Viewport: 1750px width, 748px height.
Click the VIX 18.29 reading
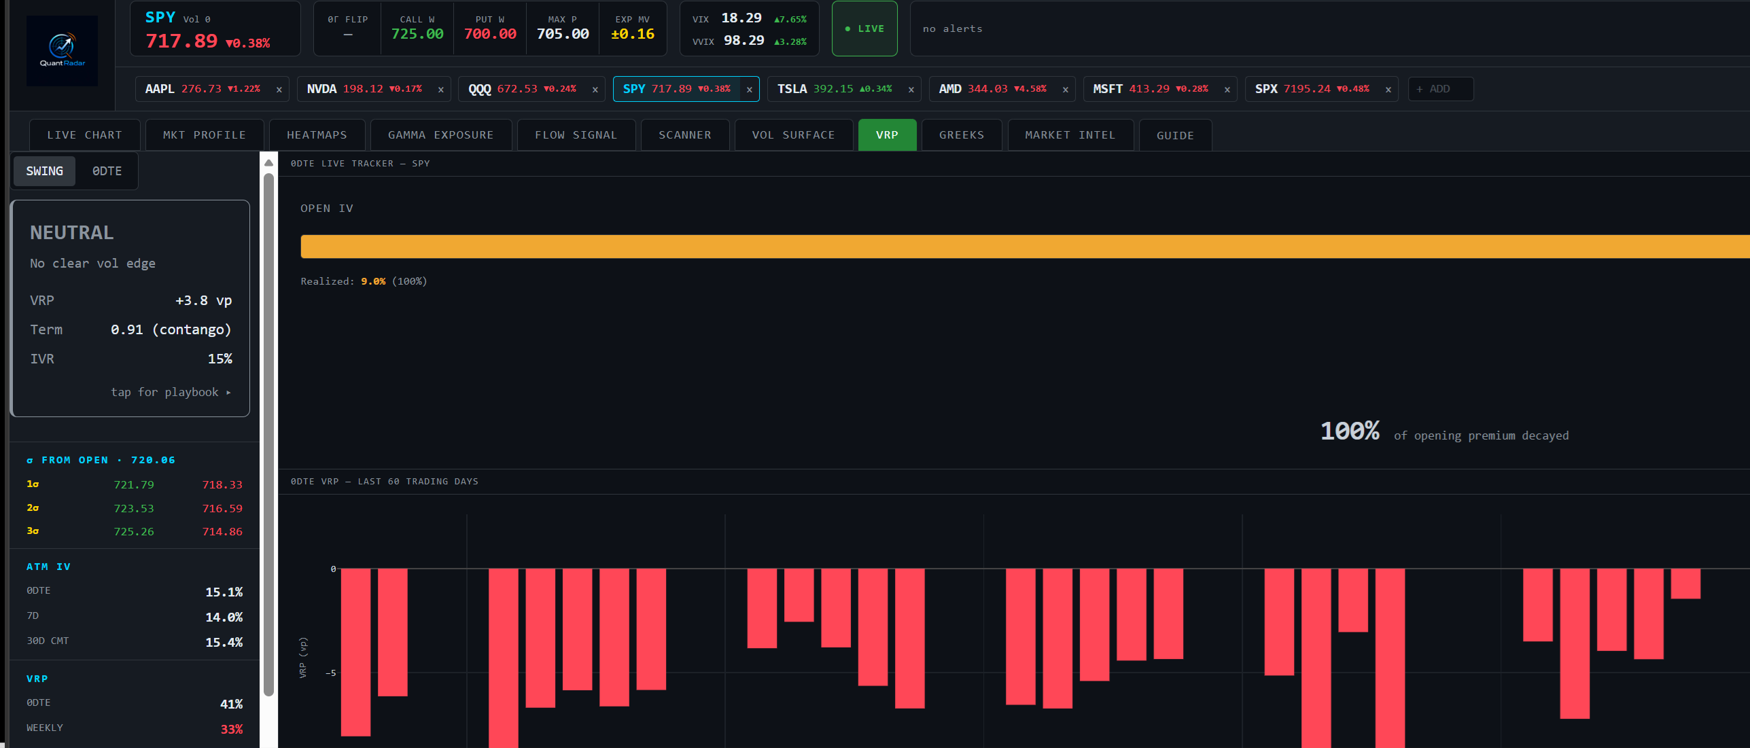coord(741,18)
